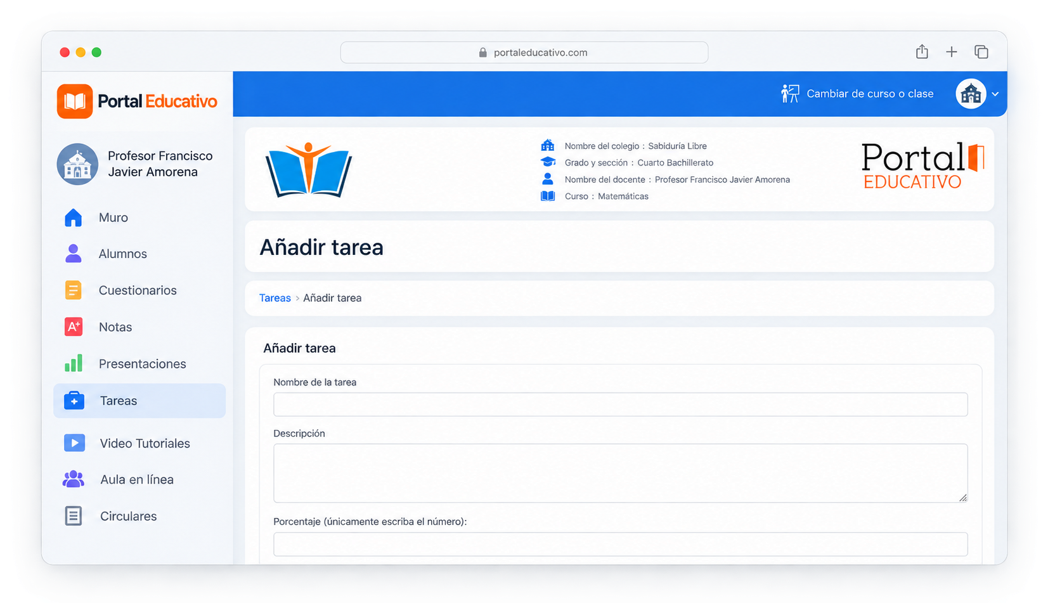Click the Cuestionarios yellow document icon
The width and height of the screenshot is (1048, 603).
(74, 290)
